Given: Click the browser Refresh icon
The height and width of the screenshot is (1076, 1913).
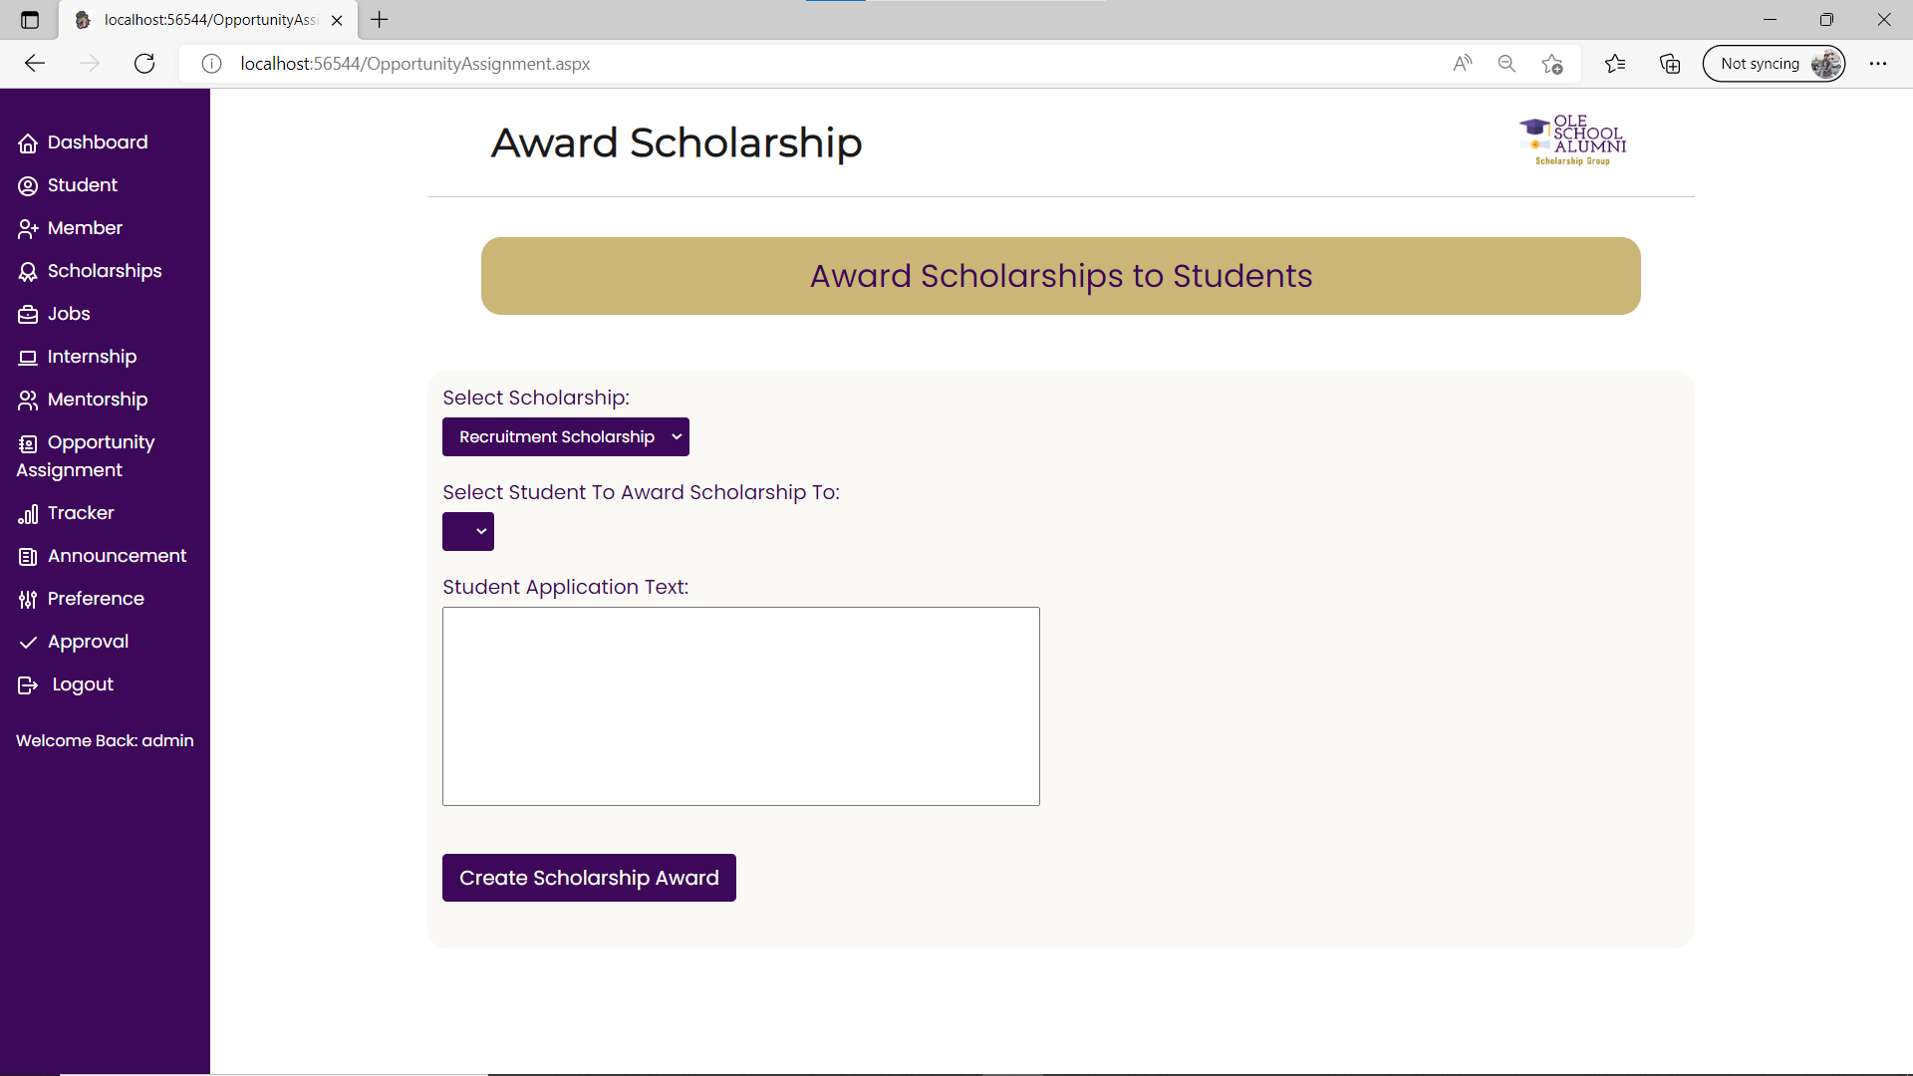Looking at the screenshot, I should point(144,64).
